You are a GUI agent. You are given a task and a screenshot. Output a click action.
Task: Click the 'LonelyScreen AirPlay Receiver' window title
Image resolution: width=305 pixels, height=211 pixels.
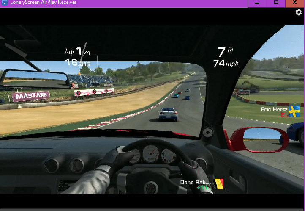[44, 3]
